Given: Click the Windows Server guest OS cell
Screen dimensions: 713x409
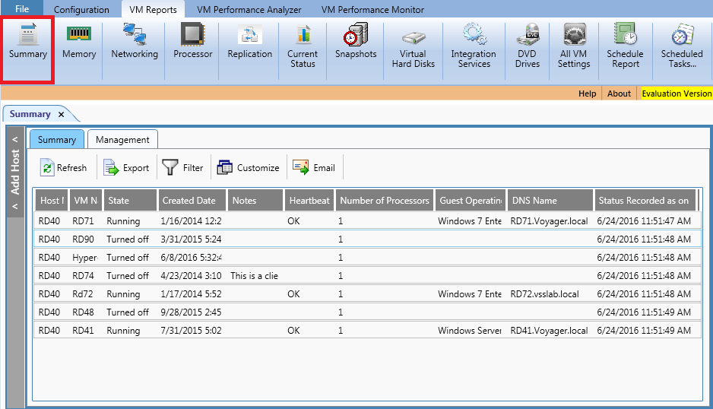Looking at the screenshot, I should (x=470, y=330).
